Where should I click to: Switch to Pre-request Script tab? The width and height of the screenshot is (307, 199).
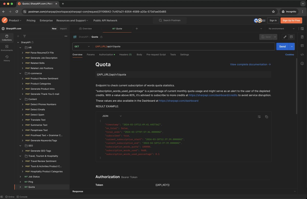(x=156, y=55)
